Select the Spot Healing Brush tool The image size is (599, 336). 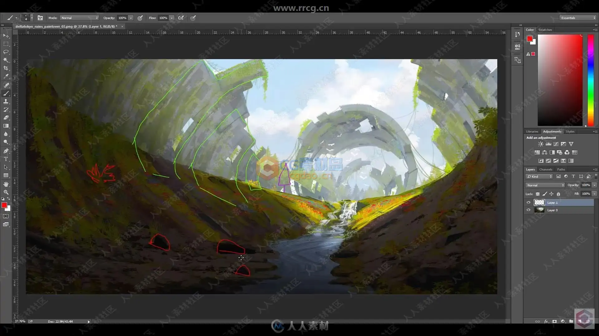(6, 85)
